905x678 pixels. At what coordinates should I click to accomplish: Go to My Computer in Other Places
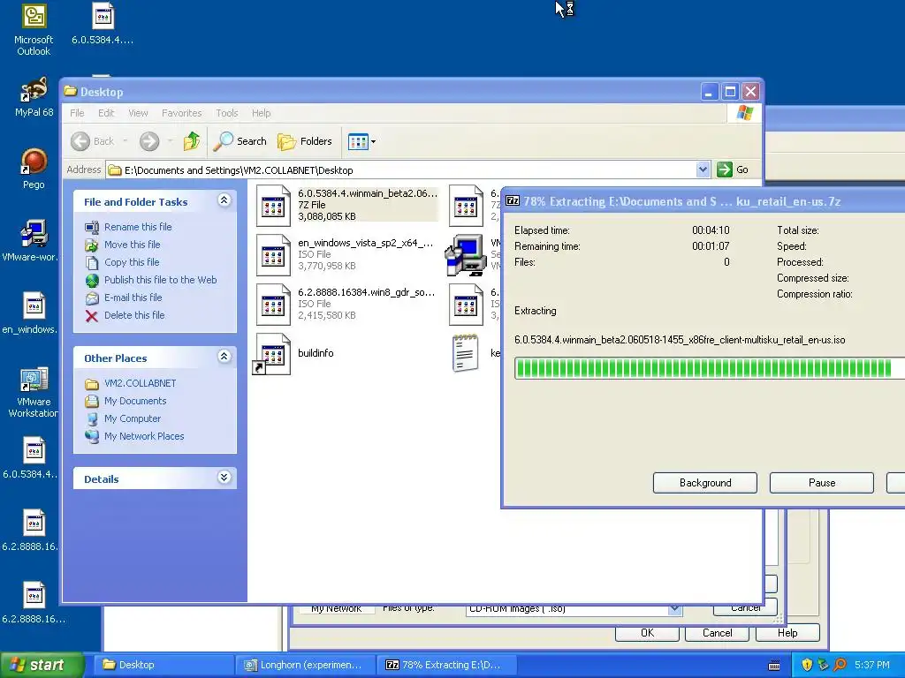point(133,418)
